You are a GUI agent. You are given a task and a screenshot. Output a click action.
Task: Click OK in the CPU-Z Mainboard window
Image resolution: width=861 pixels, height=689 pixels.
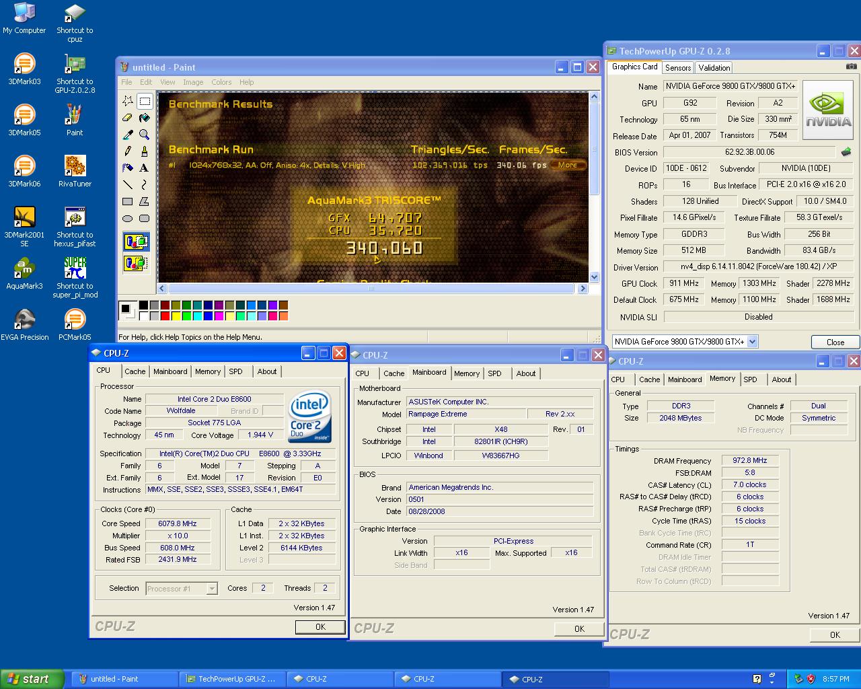579,628
